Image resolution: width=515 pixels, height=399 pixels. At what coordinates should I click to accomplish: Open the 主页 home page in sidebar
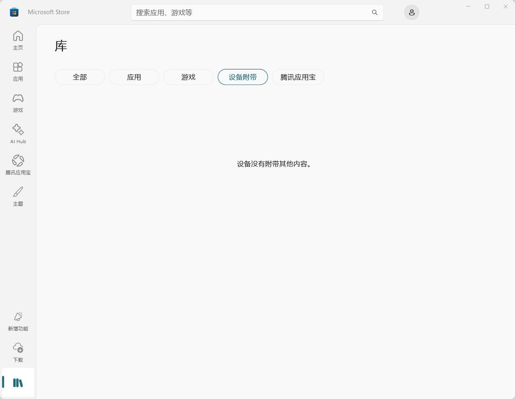[x=18, y=41]
